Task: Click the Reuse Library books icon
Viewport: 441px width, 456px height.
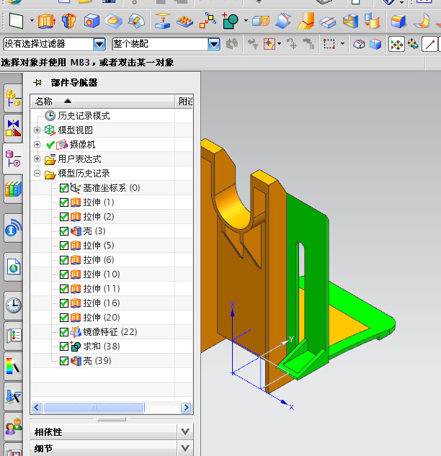Action: click(x=13, y=189)
